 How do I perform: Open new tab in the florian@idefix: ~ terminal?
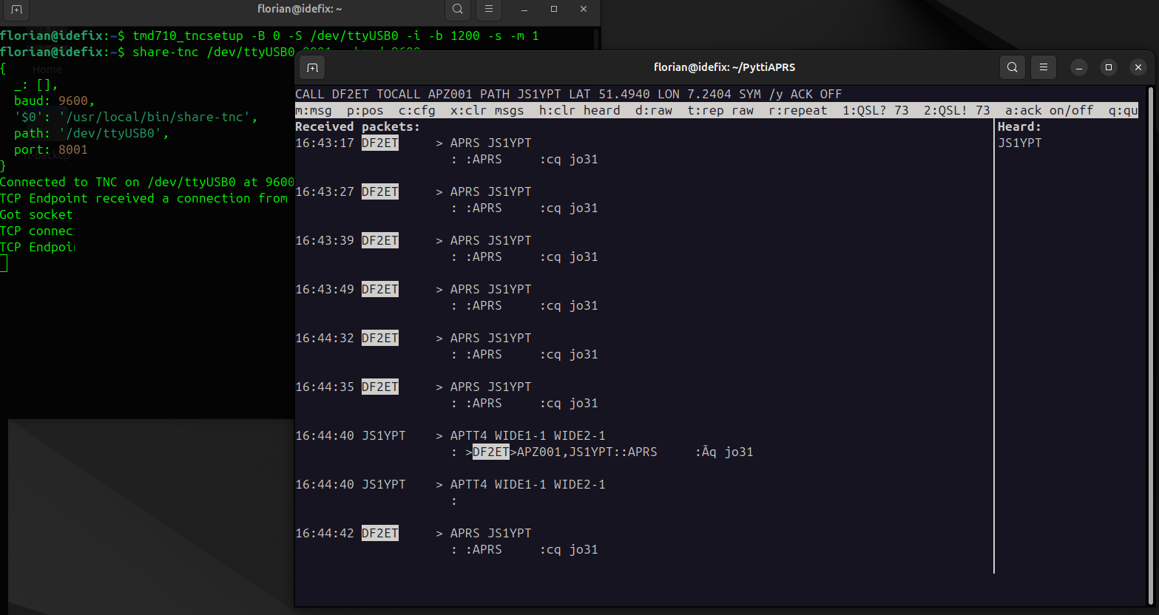click(16, 10)
